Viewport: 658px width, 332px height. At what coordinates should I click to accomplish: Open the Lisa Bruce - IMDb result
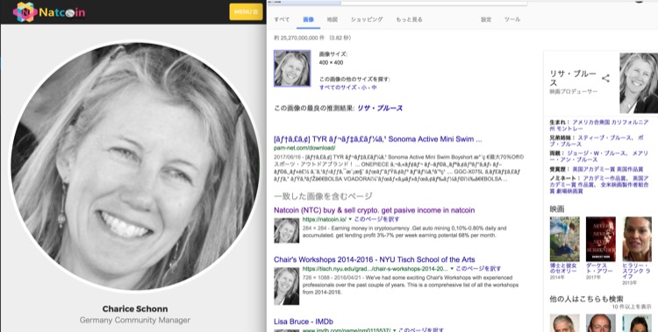304,321
